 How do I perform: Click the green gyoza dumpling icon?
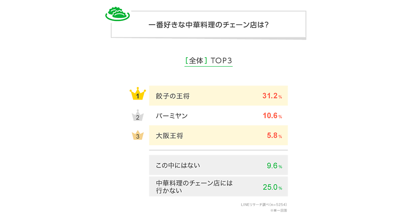(x=117, y=14)
